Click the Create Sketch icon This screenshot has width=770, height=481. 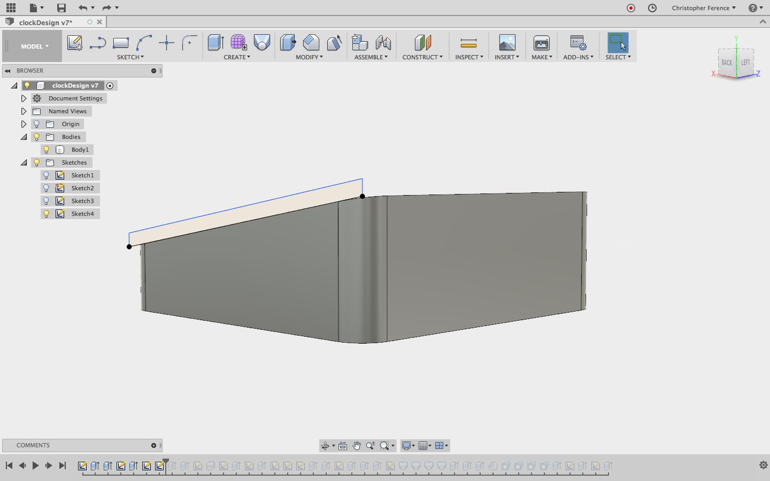tap(74, 43)
